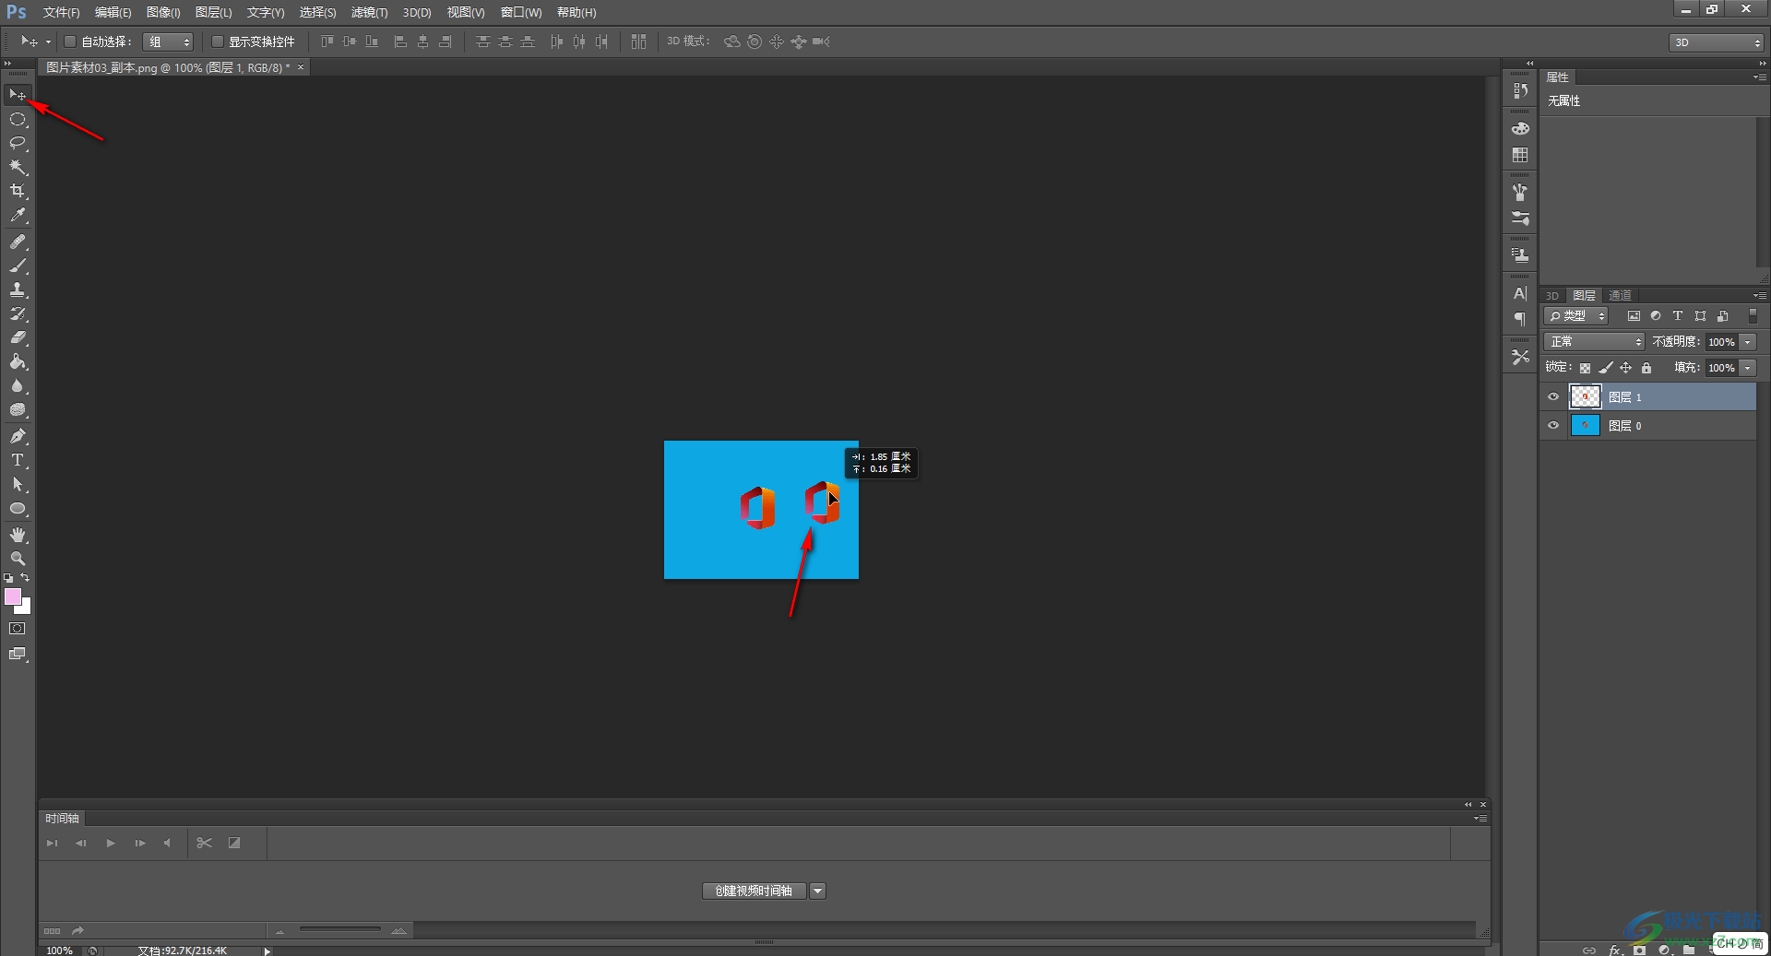Open the layer filter 类型 dropdown

point(1576,315)
